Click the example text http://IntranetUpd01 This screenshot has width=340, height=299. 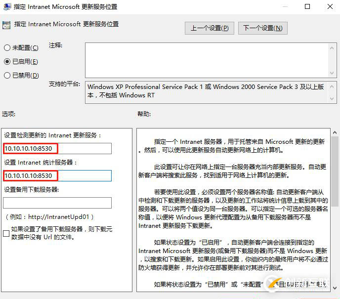58,217
